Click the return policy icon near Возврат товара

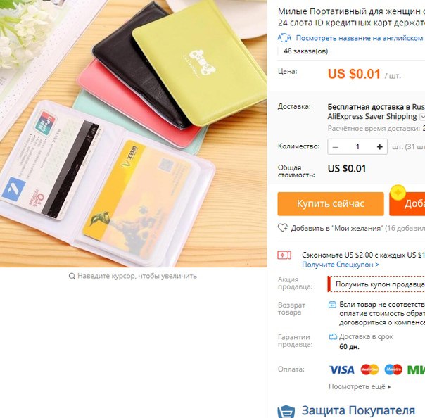click(x=332, y=305)
